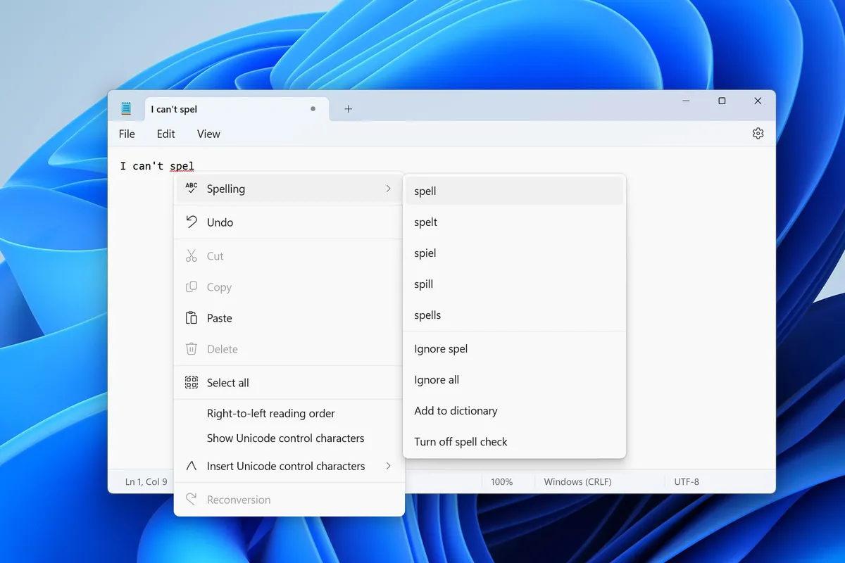The width and height of the screenshot is (845, 563).
Task: Expand the Spelling submenu chevron
Action: point(389,188)
